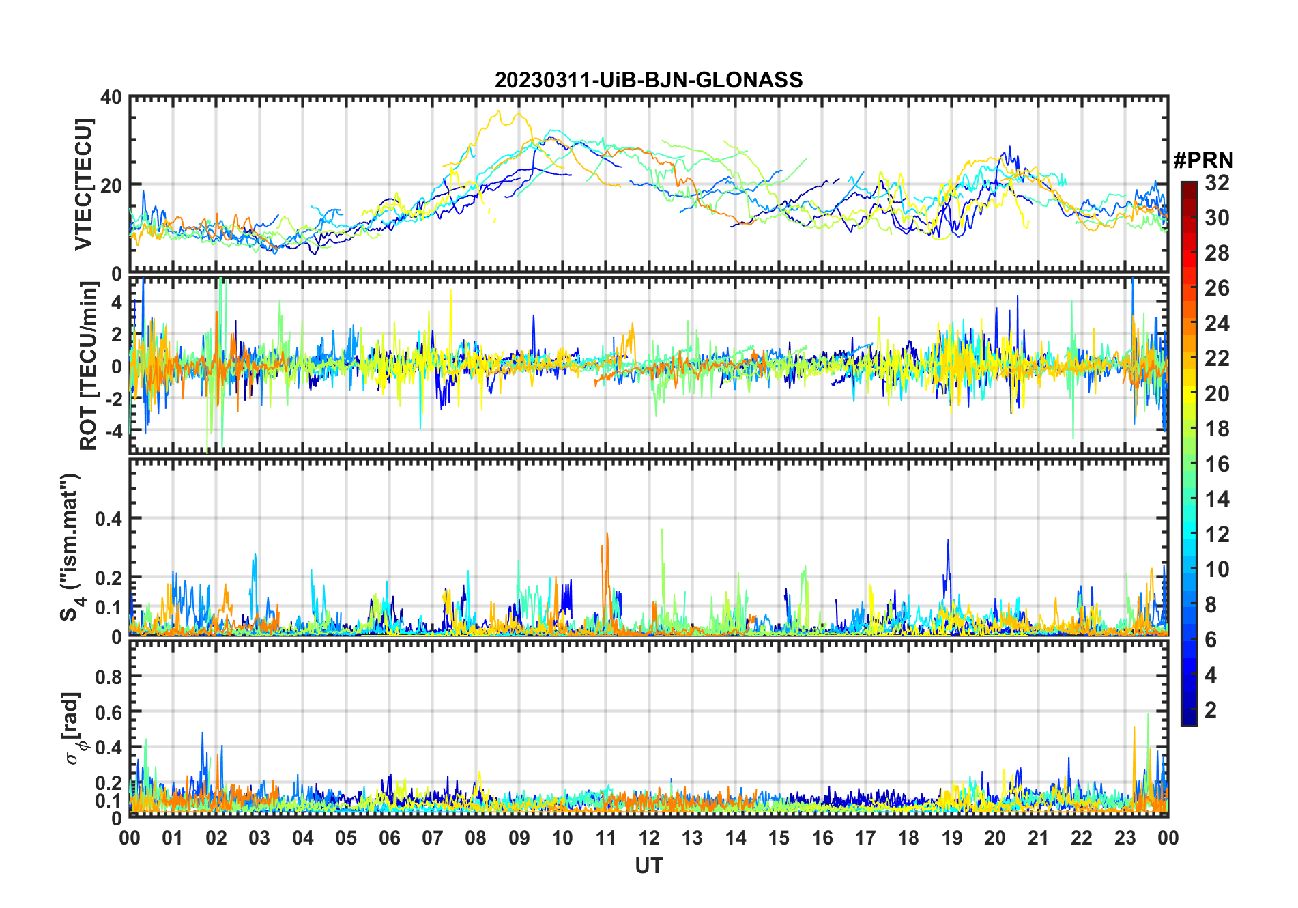This screenshot has width=1298, height=908.
Task: Click the PRN rainbow colorbar
Action: point(1188,453)
